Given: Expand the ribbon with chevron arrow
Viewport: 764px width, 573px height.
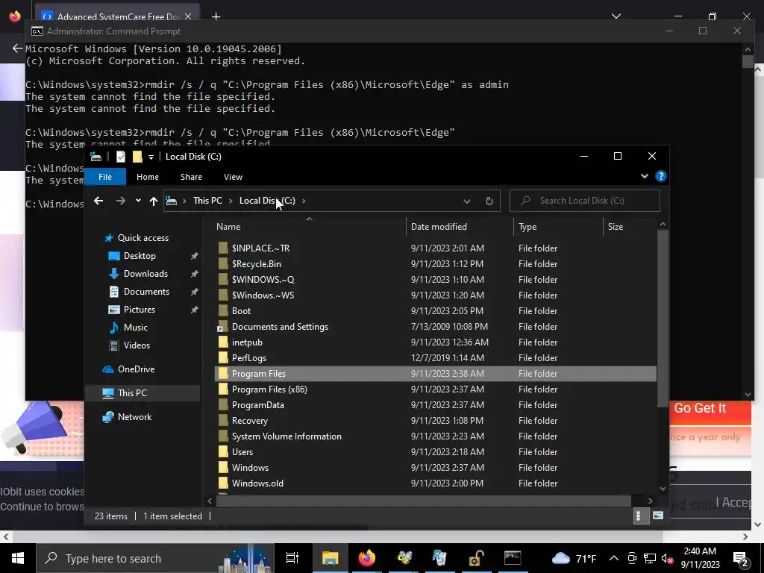Looking at the screenshot, I should [x=644, y=176].
